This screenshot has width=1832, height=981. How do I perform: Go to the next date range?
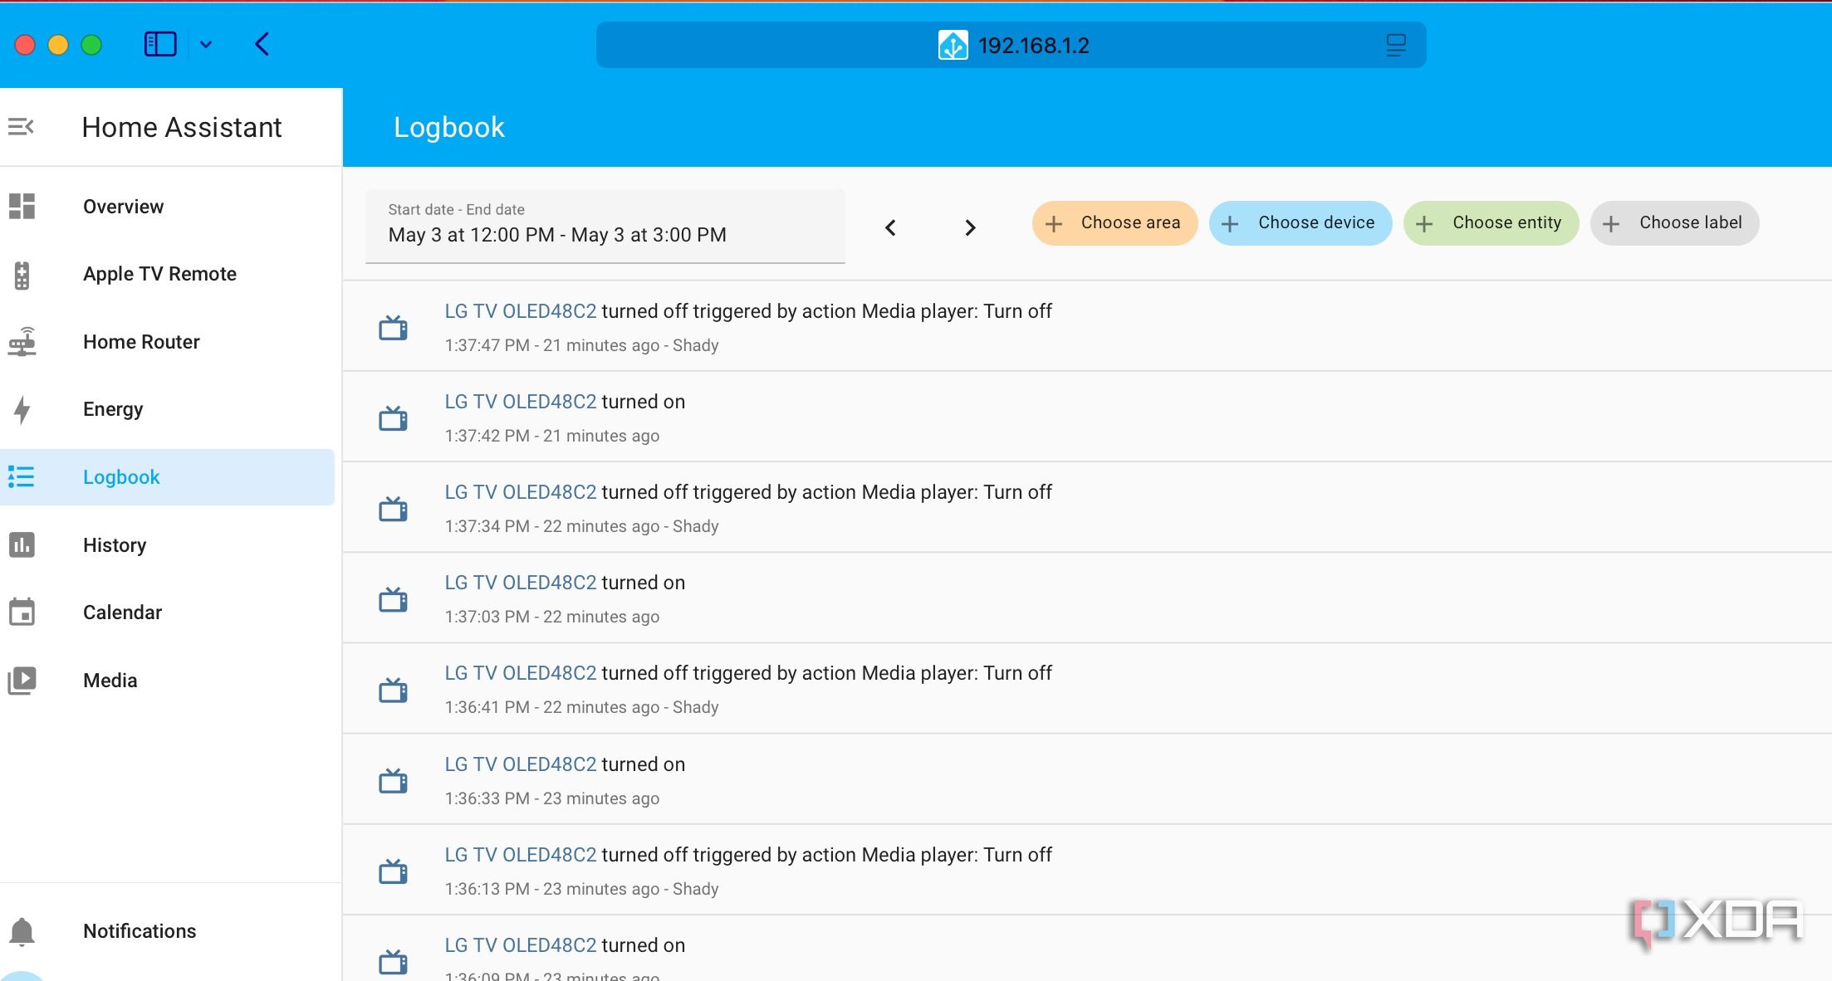(970, 227)
